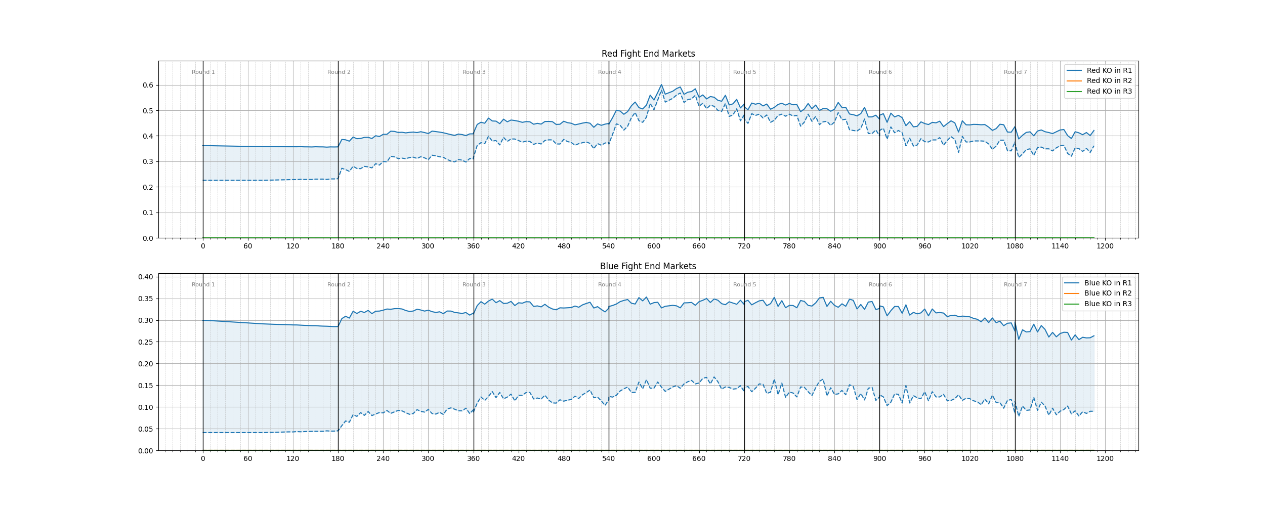Click the green line swatch in Blue legend
Viewport: 1265px width, 506px height.
click(x=1072, y=304)
